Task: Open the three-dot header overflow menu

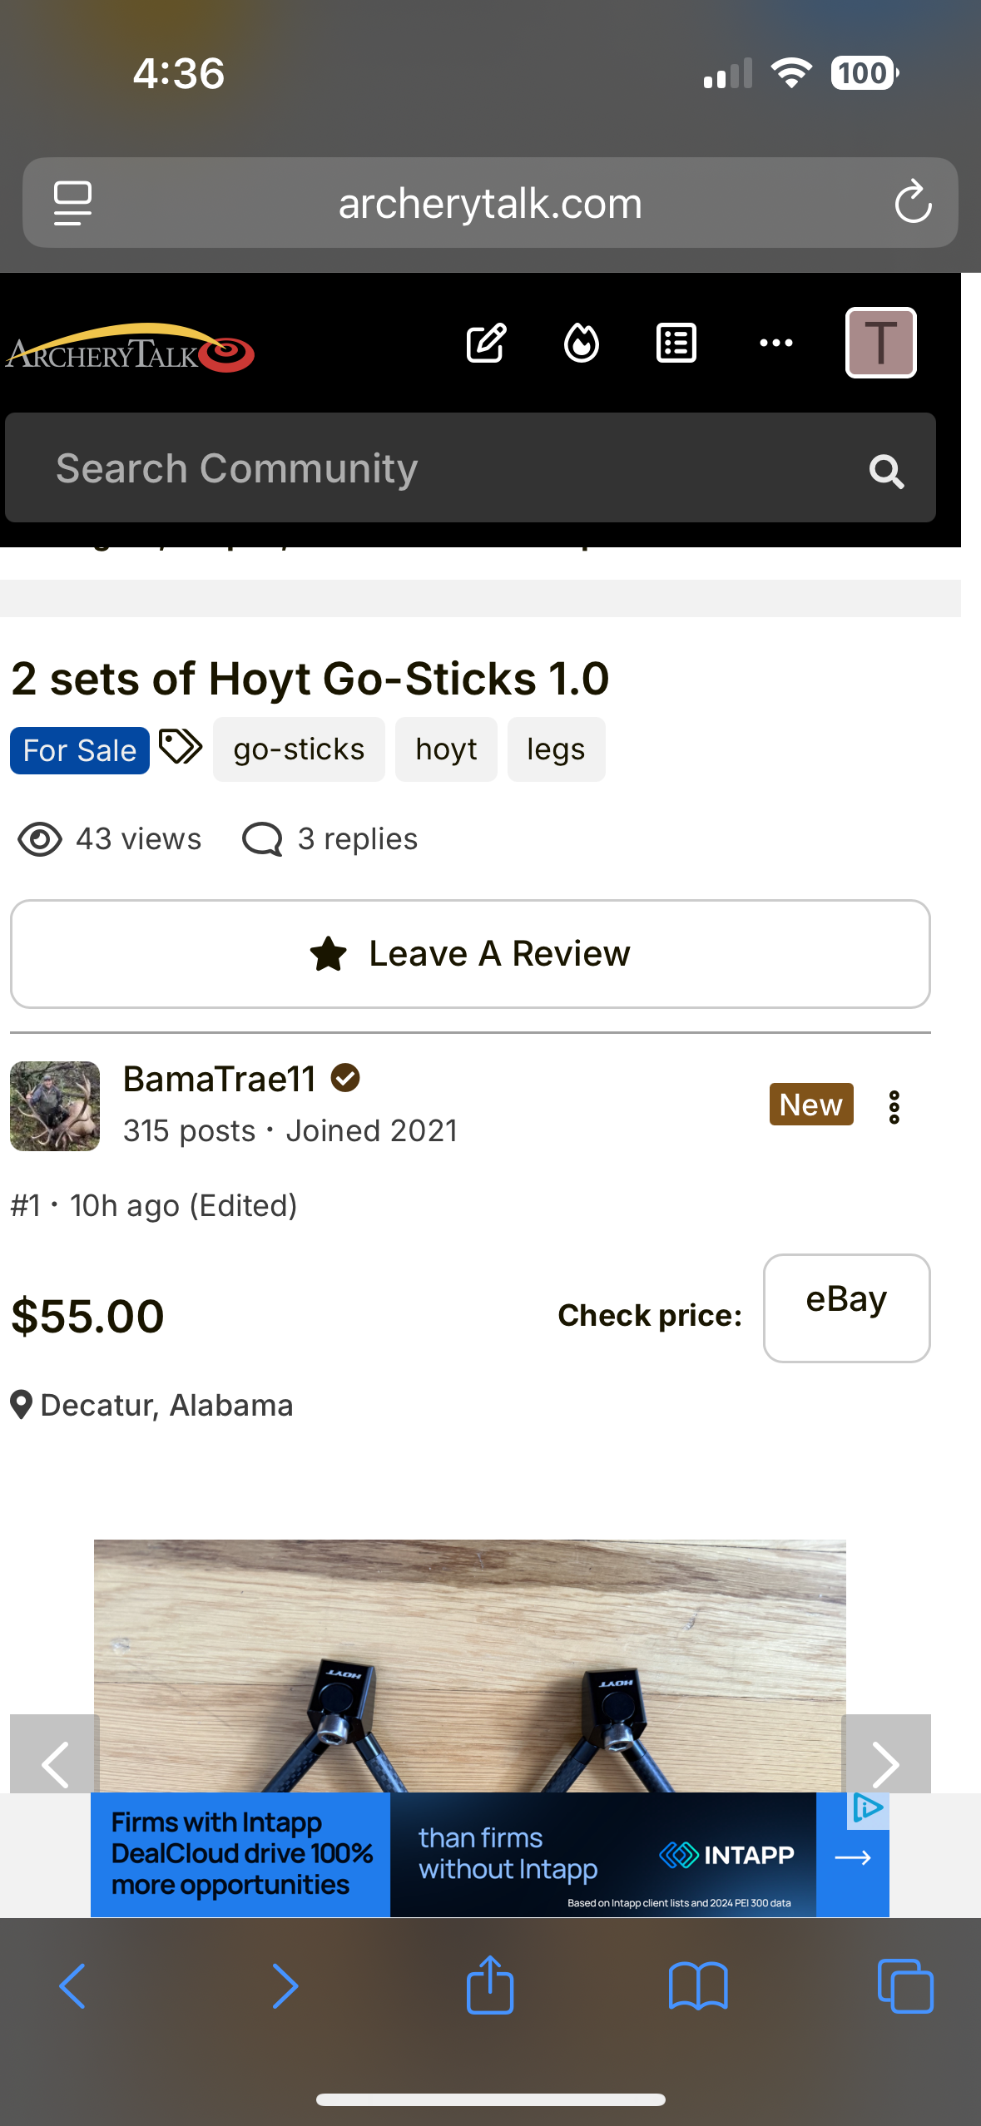Action: 775,343
